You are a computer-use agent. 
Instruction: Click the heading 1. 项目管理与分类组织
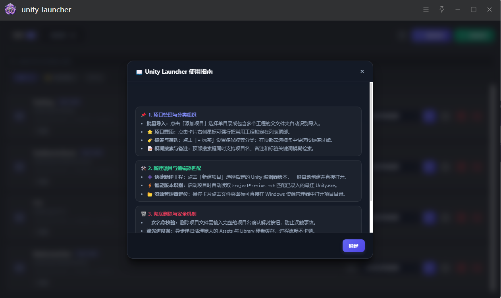(x=172, y=115)
